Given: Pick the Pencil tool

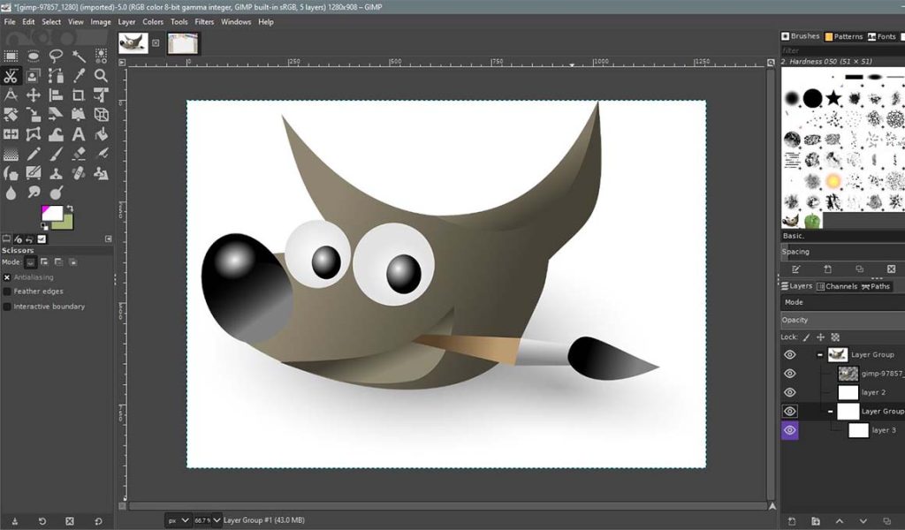Looking at the screenshot, I should click(x=34, y=154).
